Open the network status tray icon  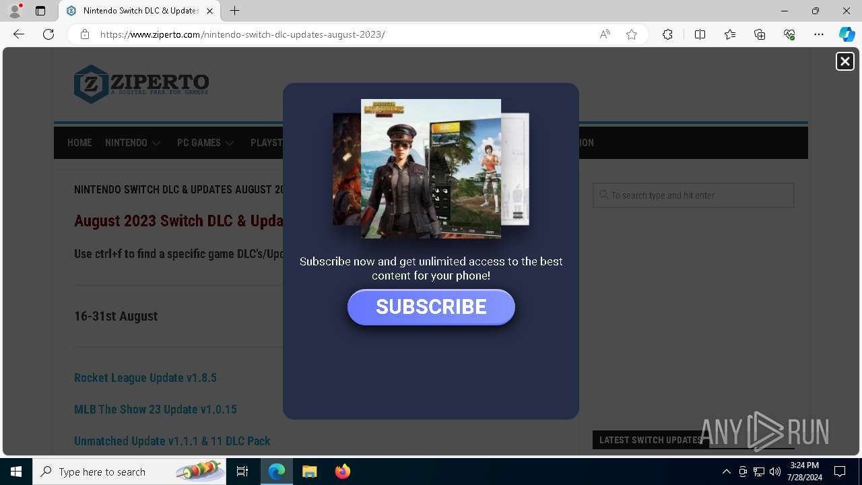point(759,472)
